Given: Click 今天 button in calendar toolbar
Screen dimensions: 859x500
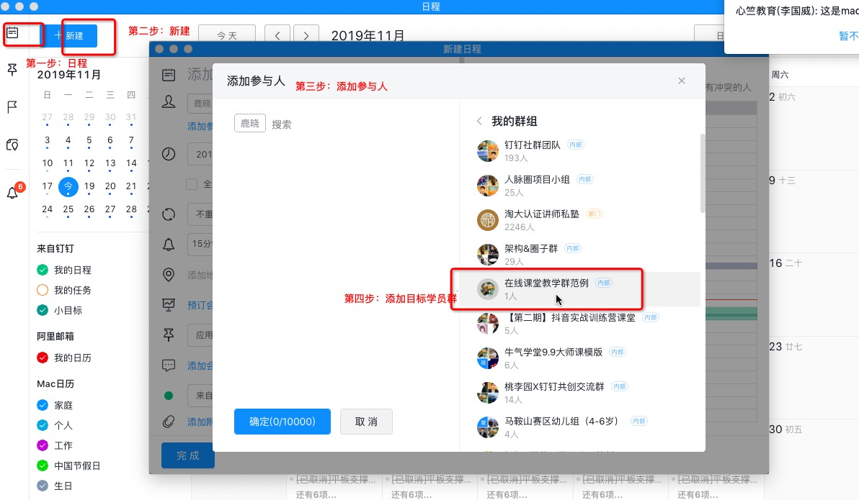Looking at the screenshot, I should tap(227, 35).
